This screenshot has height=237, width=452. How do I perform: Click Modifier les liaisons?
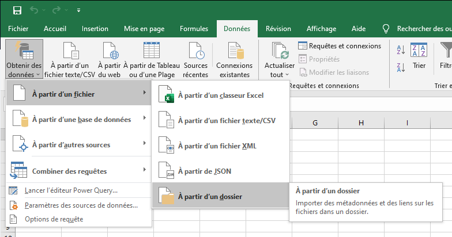pyautogui.click(x=334, y=72)
